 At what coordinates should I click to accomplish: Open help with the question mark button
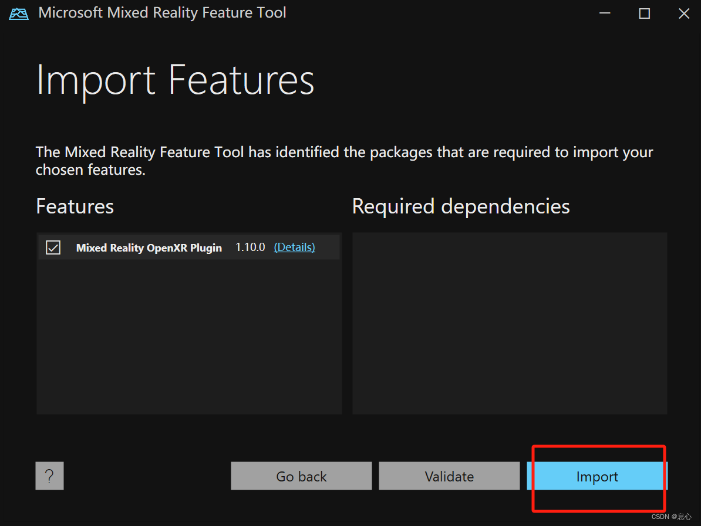(x=49, y=476)
